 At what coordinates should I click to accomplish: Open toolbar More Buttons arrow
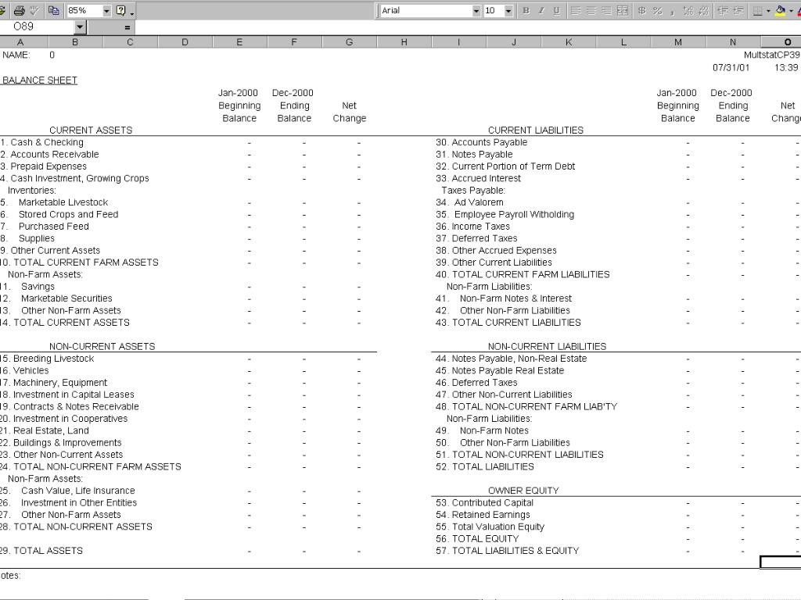click(132, 12)
